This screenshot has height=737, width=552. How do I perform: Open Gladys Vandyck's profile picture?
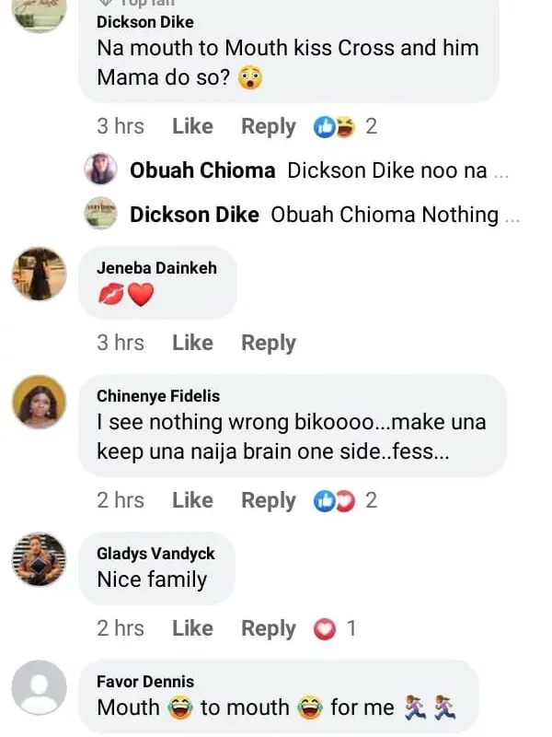point(40,559)
